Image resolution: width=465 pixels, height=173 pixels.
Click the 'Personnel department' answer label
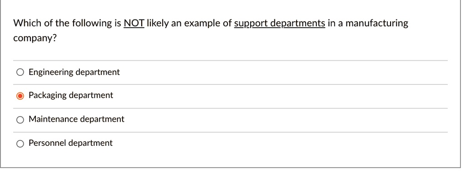point(70,143)
